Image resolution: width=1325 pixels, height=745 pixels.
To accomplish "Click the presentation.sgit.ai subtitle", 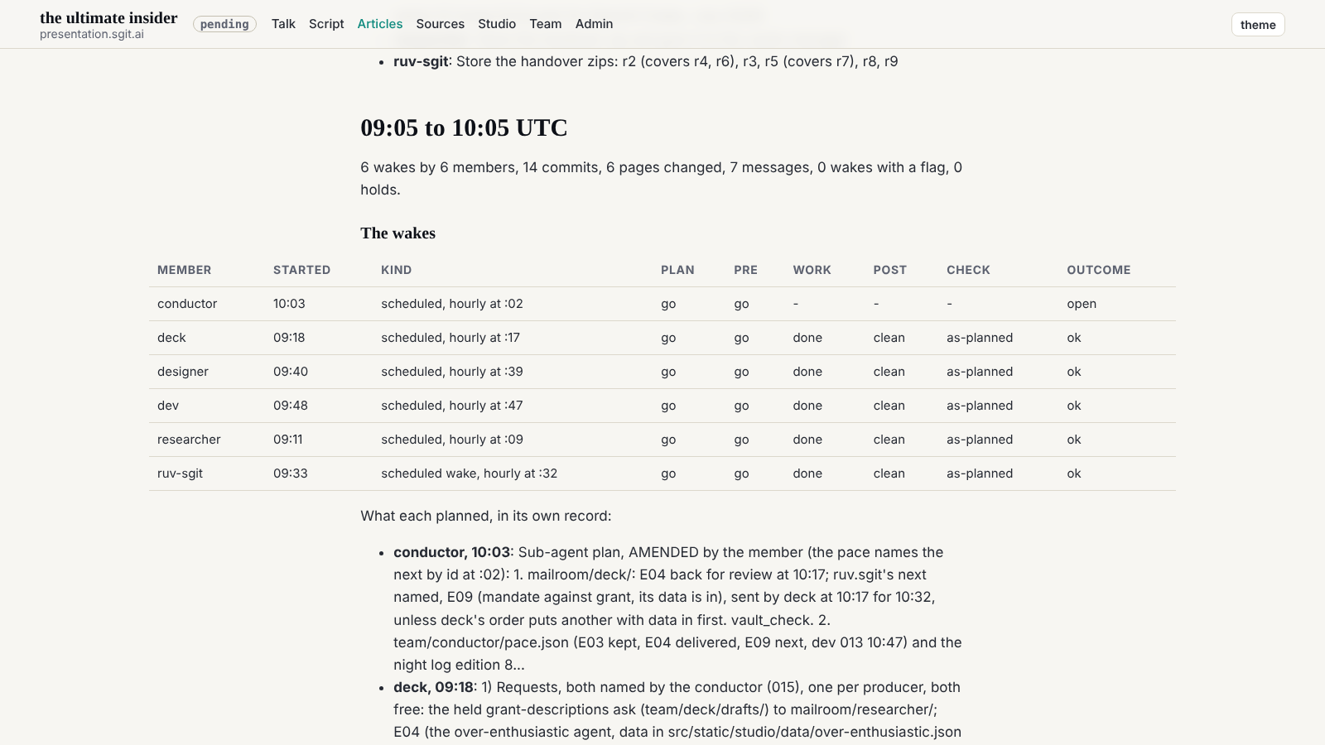I will click(92, 34).
